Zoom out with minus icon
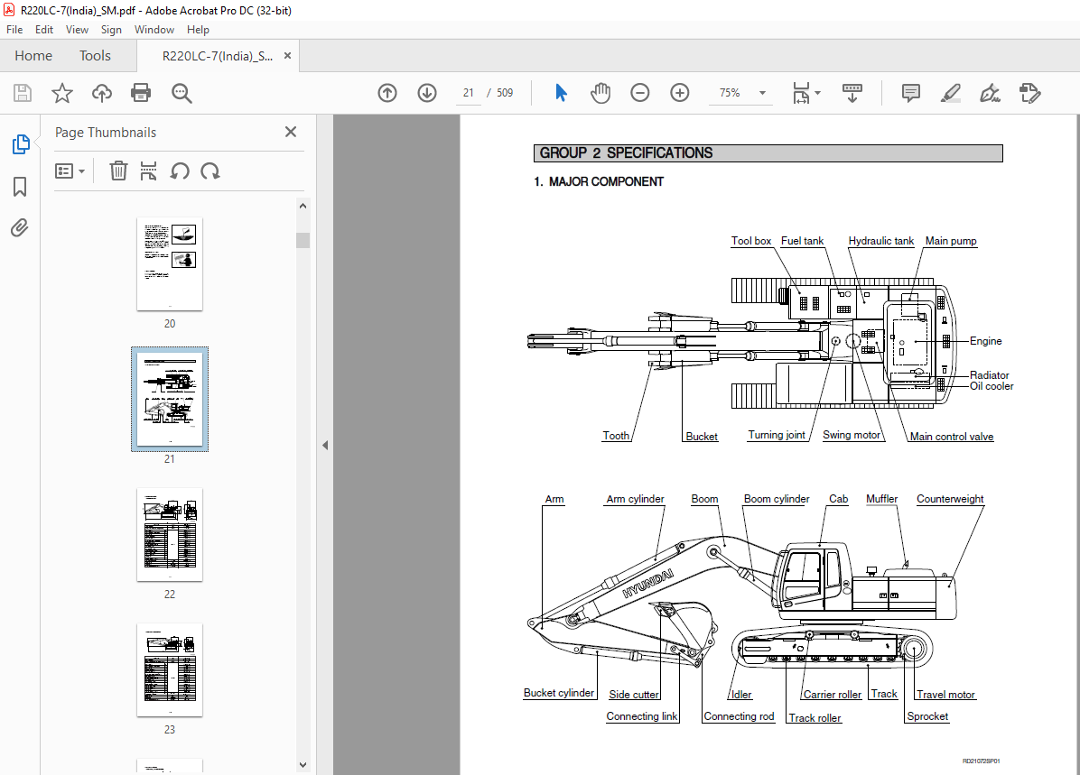This screenshot has height=775, width=1080. pos(640,93)
